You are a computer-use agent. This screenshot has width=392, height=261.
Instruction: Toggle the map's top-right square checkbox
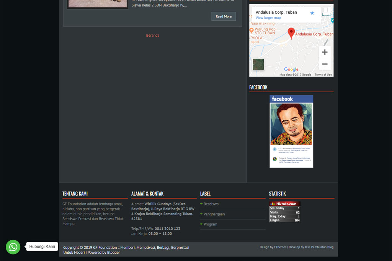click(x=325, y=10)
